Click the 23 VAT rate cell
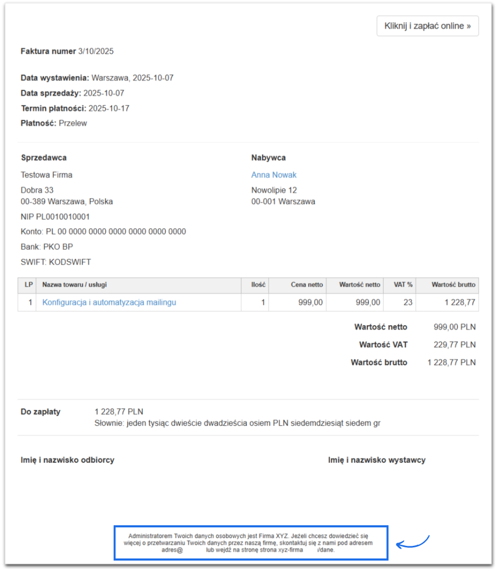Viewport: 499px width, 569px height. tap(407, 302)
